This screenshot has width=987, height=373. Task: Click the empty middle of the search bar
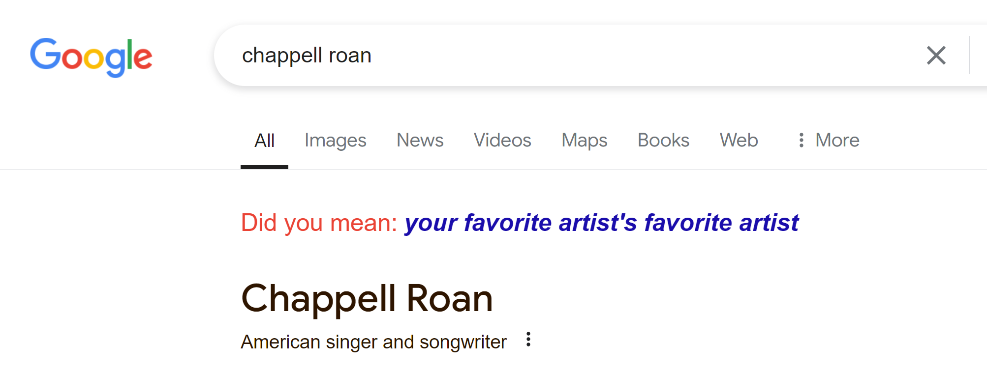[x=640, y=55]
